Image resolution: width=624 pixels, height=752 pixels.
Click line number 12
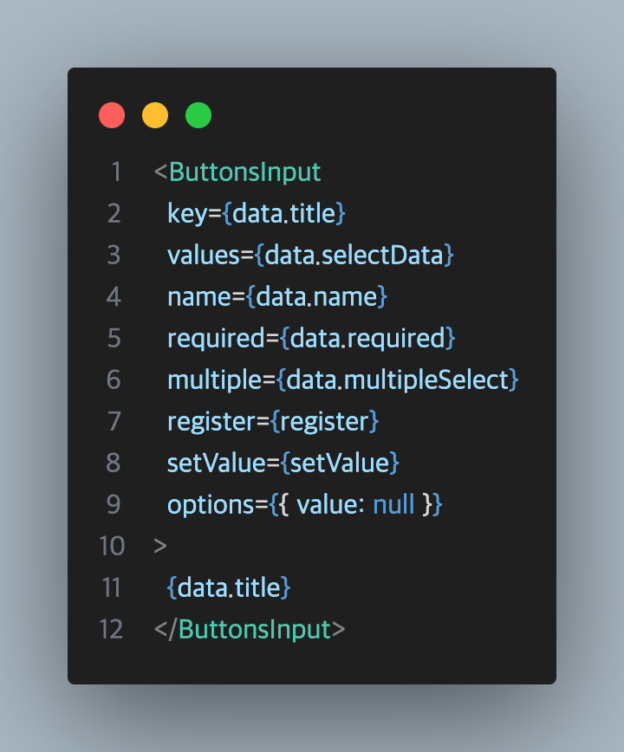click(111, 629)
